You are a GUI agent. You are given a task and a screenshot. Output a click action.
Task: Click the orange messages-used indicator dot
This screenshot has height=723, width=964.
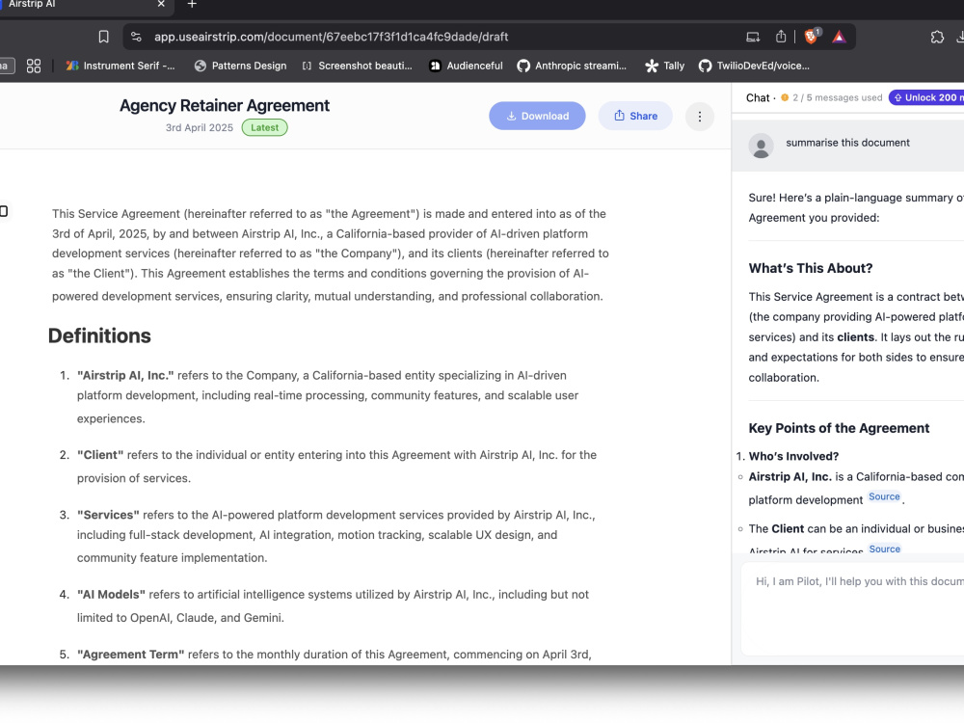coord(785,97)
